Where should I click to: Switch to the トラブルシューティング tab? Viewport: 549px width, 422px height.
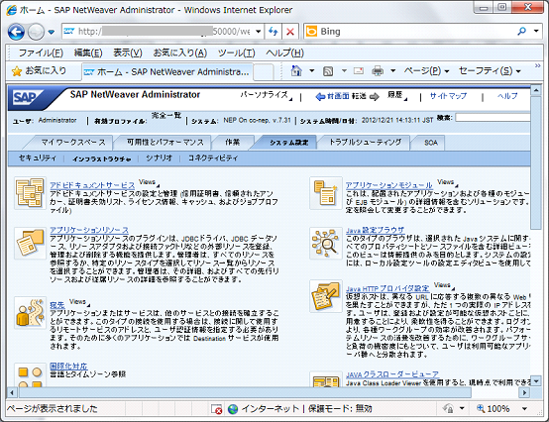point(366,143)
